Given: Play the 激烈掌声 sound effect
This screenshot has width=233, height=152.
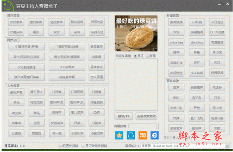Looking at the screenshot, I should pos(36,22).
